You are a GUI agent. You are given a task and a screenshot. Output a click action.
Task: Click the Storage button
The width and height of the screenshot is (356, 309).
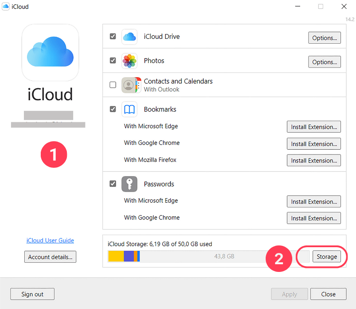pos(327,256)
